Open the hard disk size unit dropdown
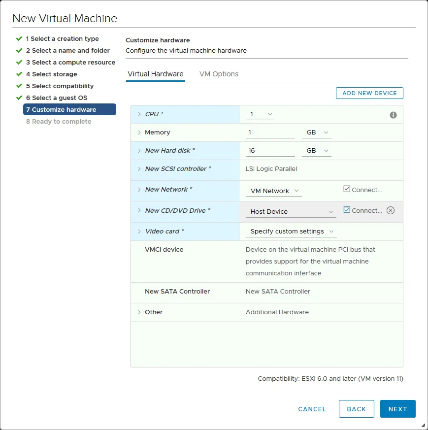 click(317, 150)
